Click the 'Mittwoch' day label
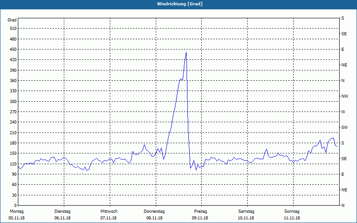 (109, 211)
